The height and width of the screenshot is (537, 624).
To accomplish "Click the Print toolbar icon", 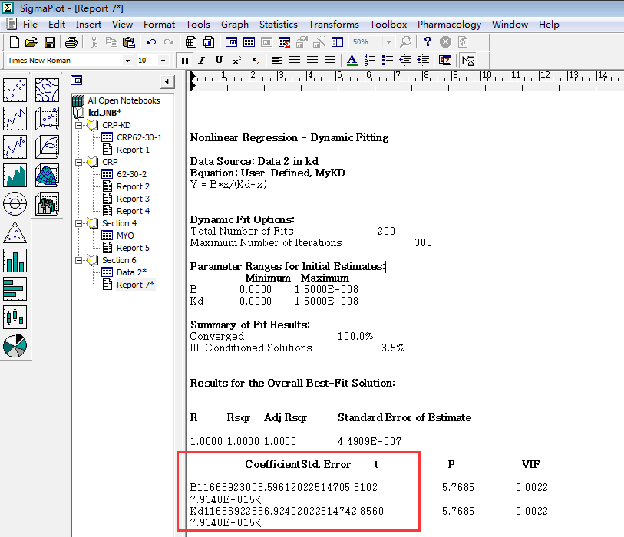I will click(71, 41).
